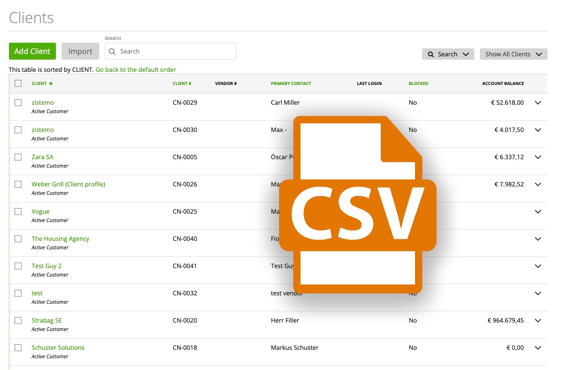Click the magnifier icon on the Search button
The height and width of the screenshot is (370, 573).
[431, 54]
